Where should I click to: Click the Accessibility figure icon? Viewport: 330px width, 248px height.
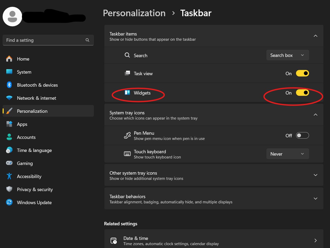pyautogui.click(x=9, y=176)
